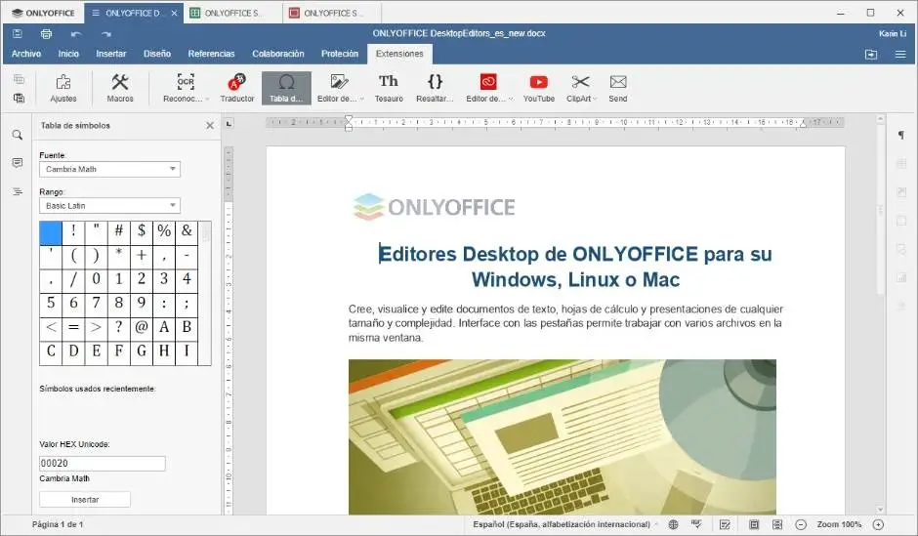Viewport: 918px width, 536px height.
Task: Zoom in with plus button
Action: pos(878,524)
